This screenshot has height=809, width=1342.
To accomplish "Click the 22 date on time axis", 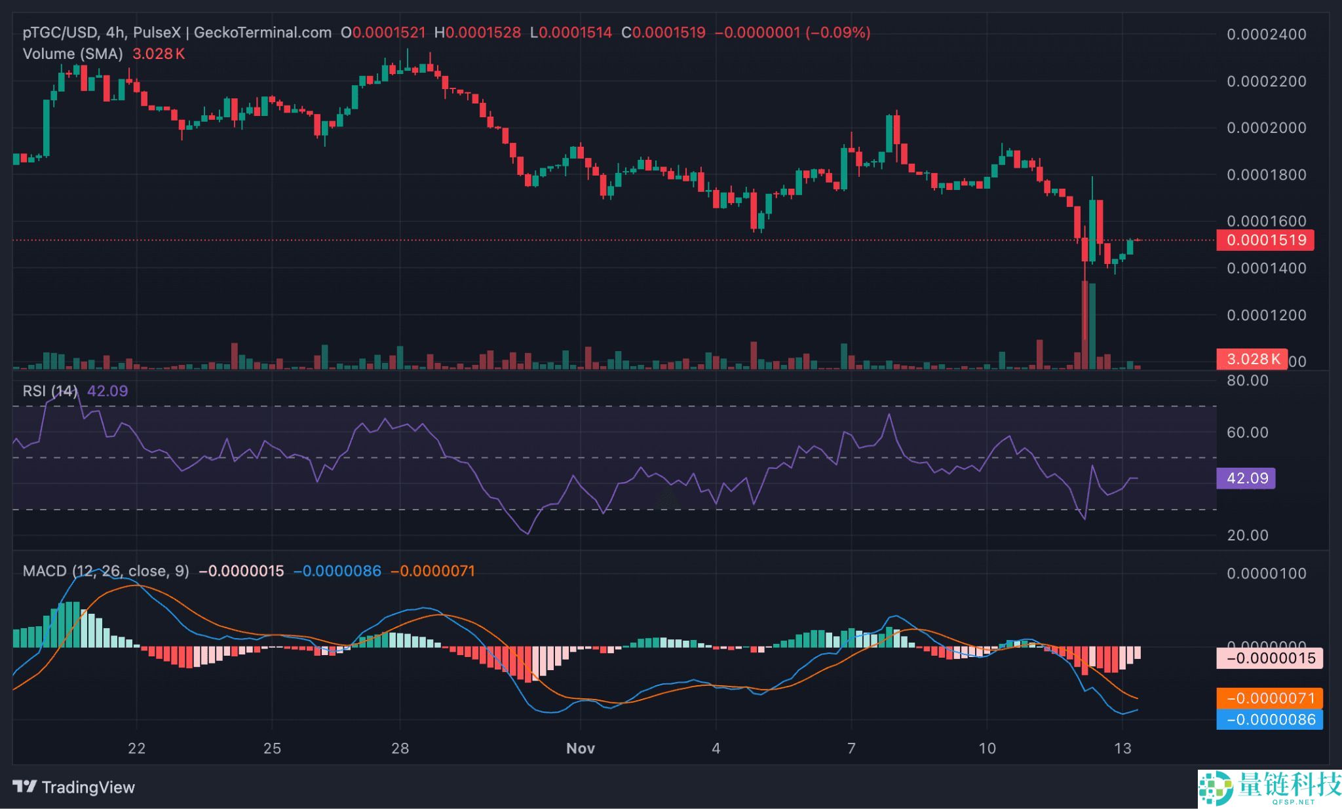I will [x=136, y=748].
